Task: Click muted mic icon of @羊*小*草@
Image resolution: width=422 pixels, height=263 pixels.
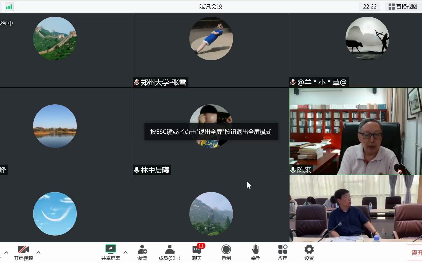Action: 293,82
